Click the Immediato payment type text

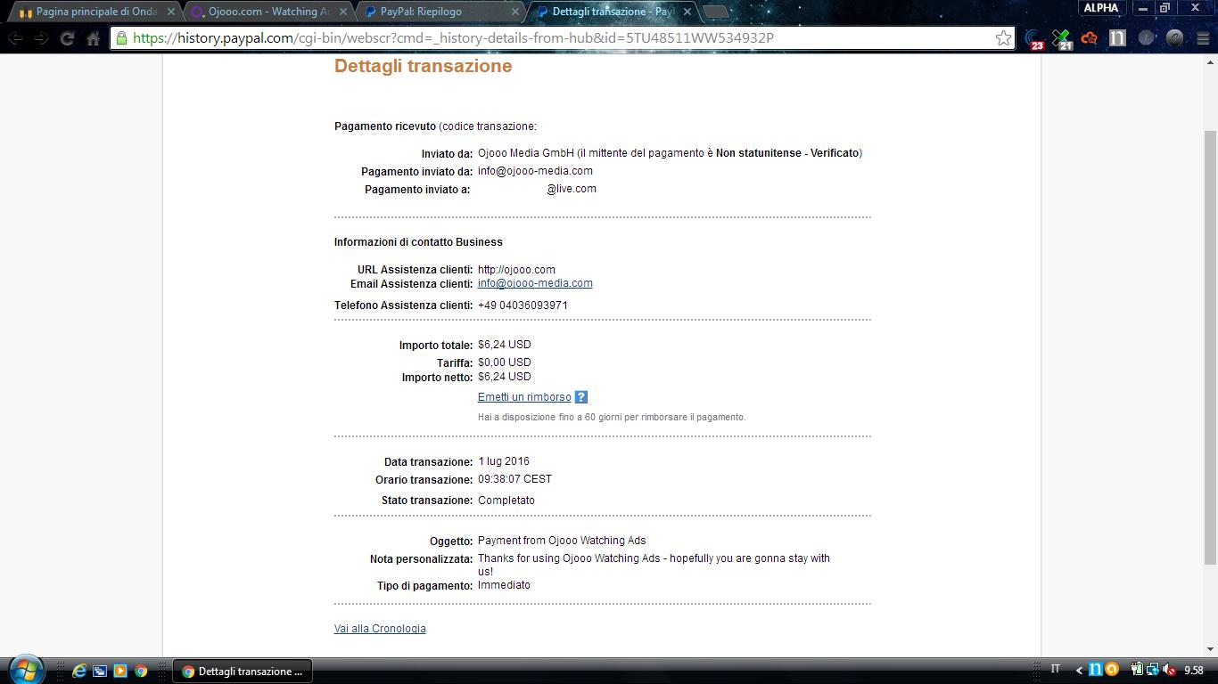point(504,585)
